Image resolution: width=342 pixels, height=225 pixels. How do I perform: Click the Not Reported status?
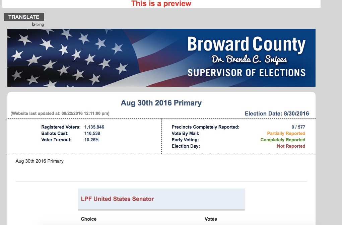291,146
